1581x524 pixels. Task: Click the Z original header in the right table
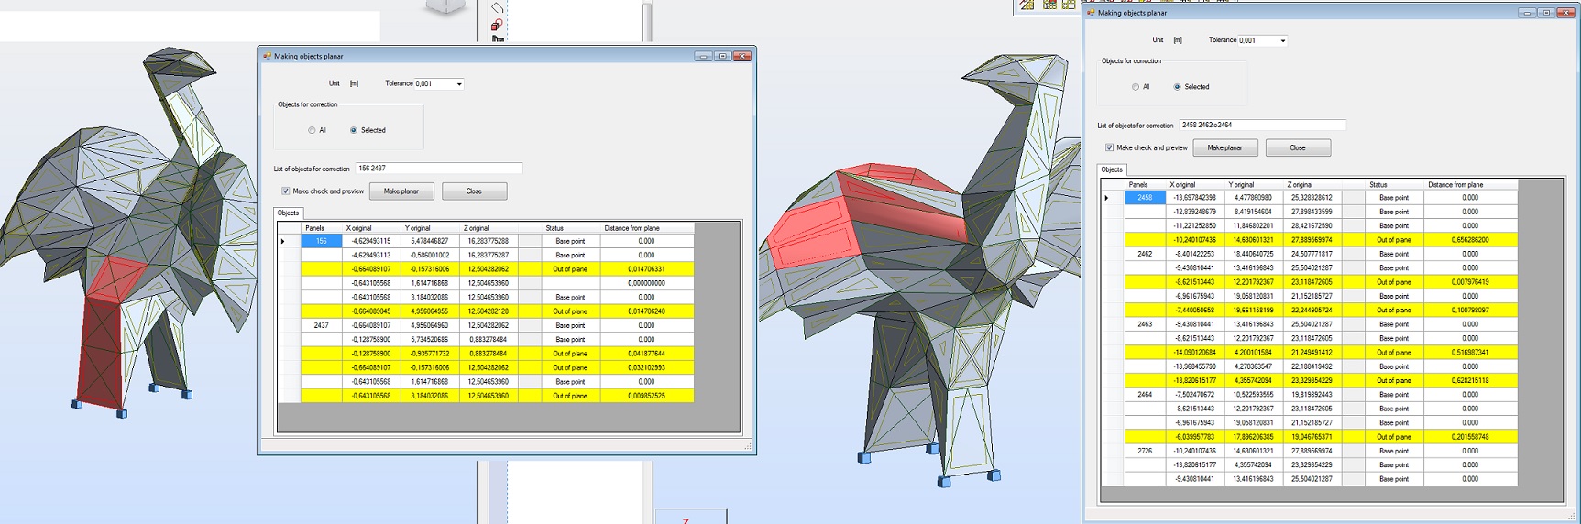(1312, 185)
